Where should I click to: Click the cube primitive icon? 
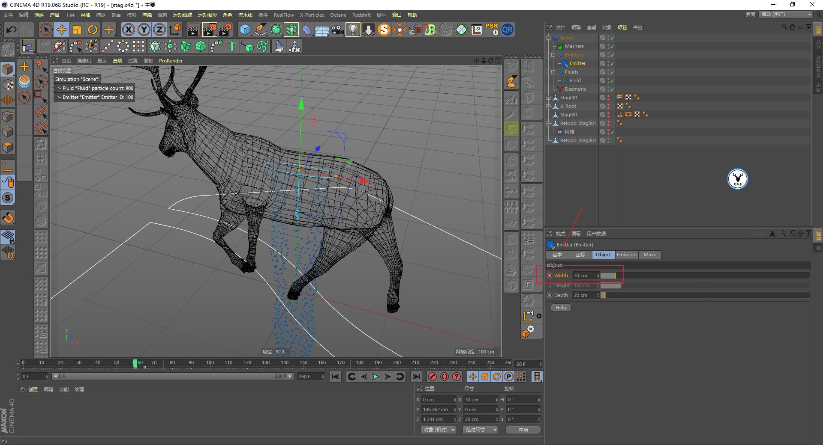[245, 30]
